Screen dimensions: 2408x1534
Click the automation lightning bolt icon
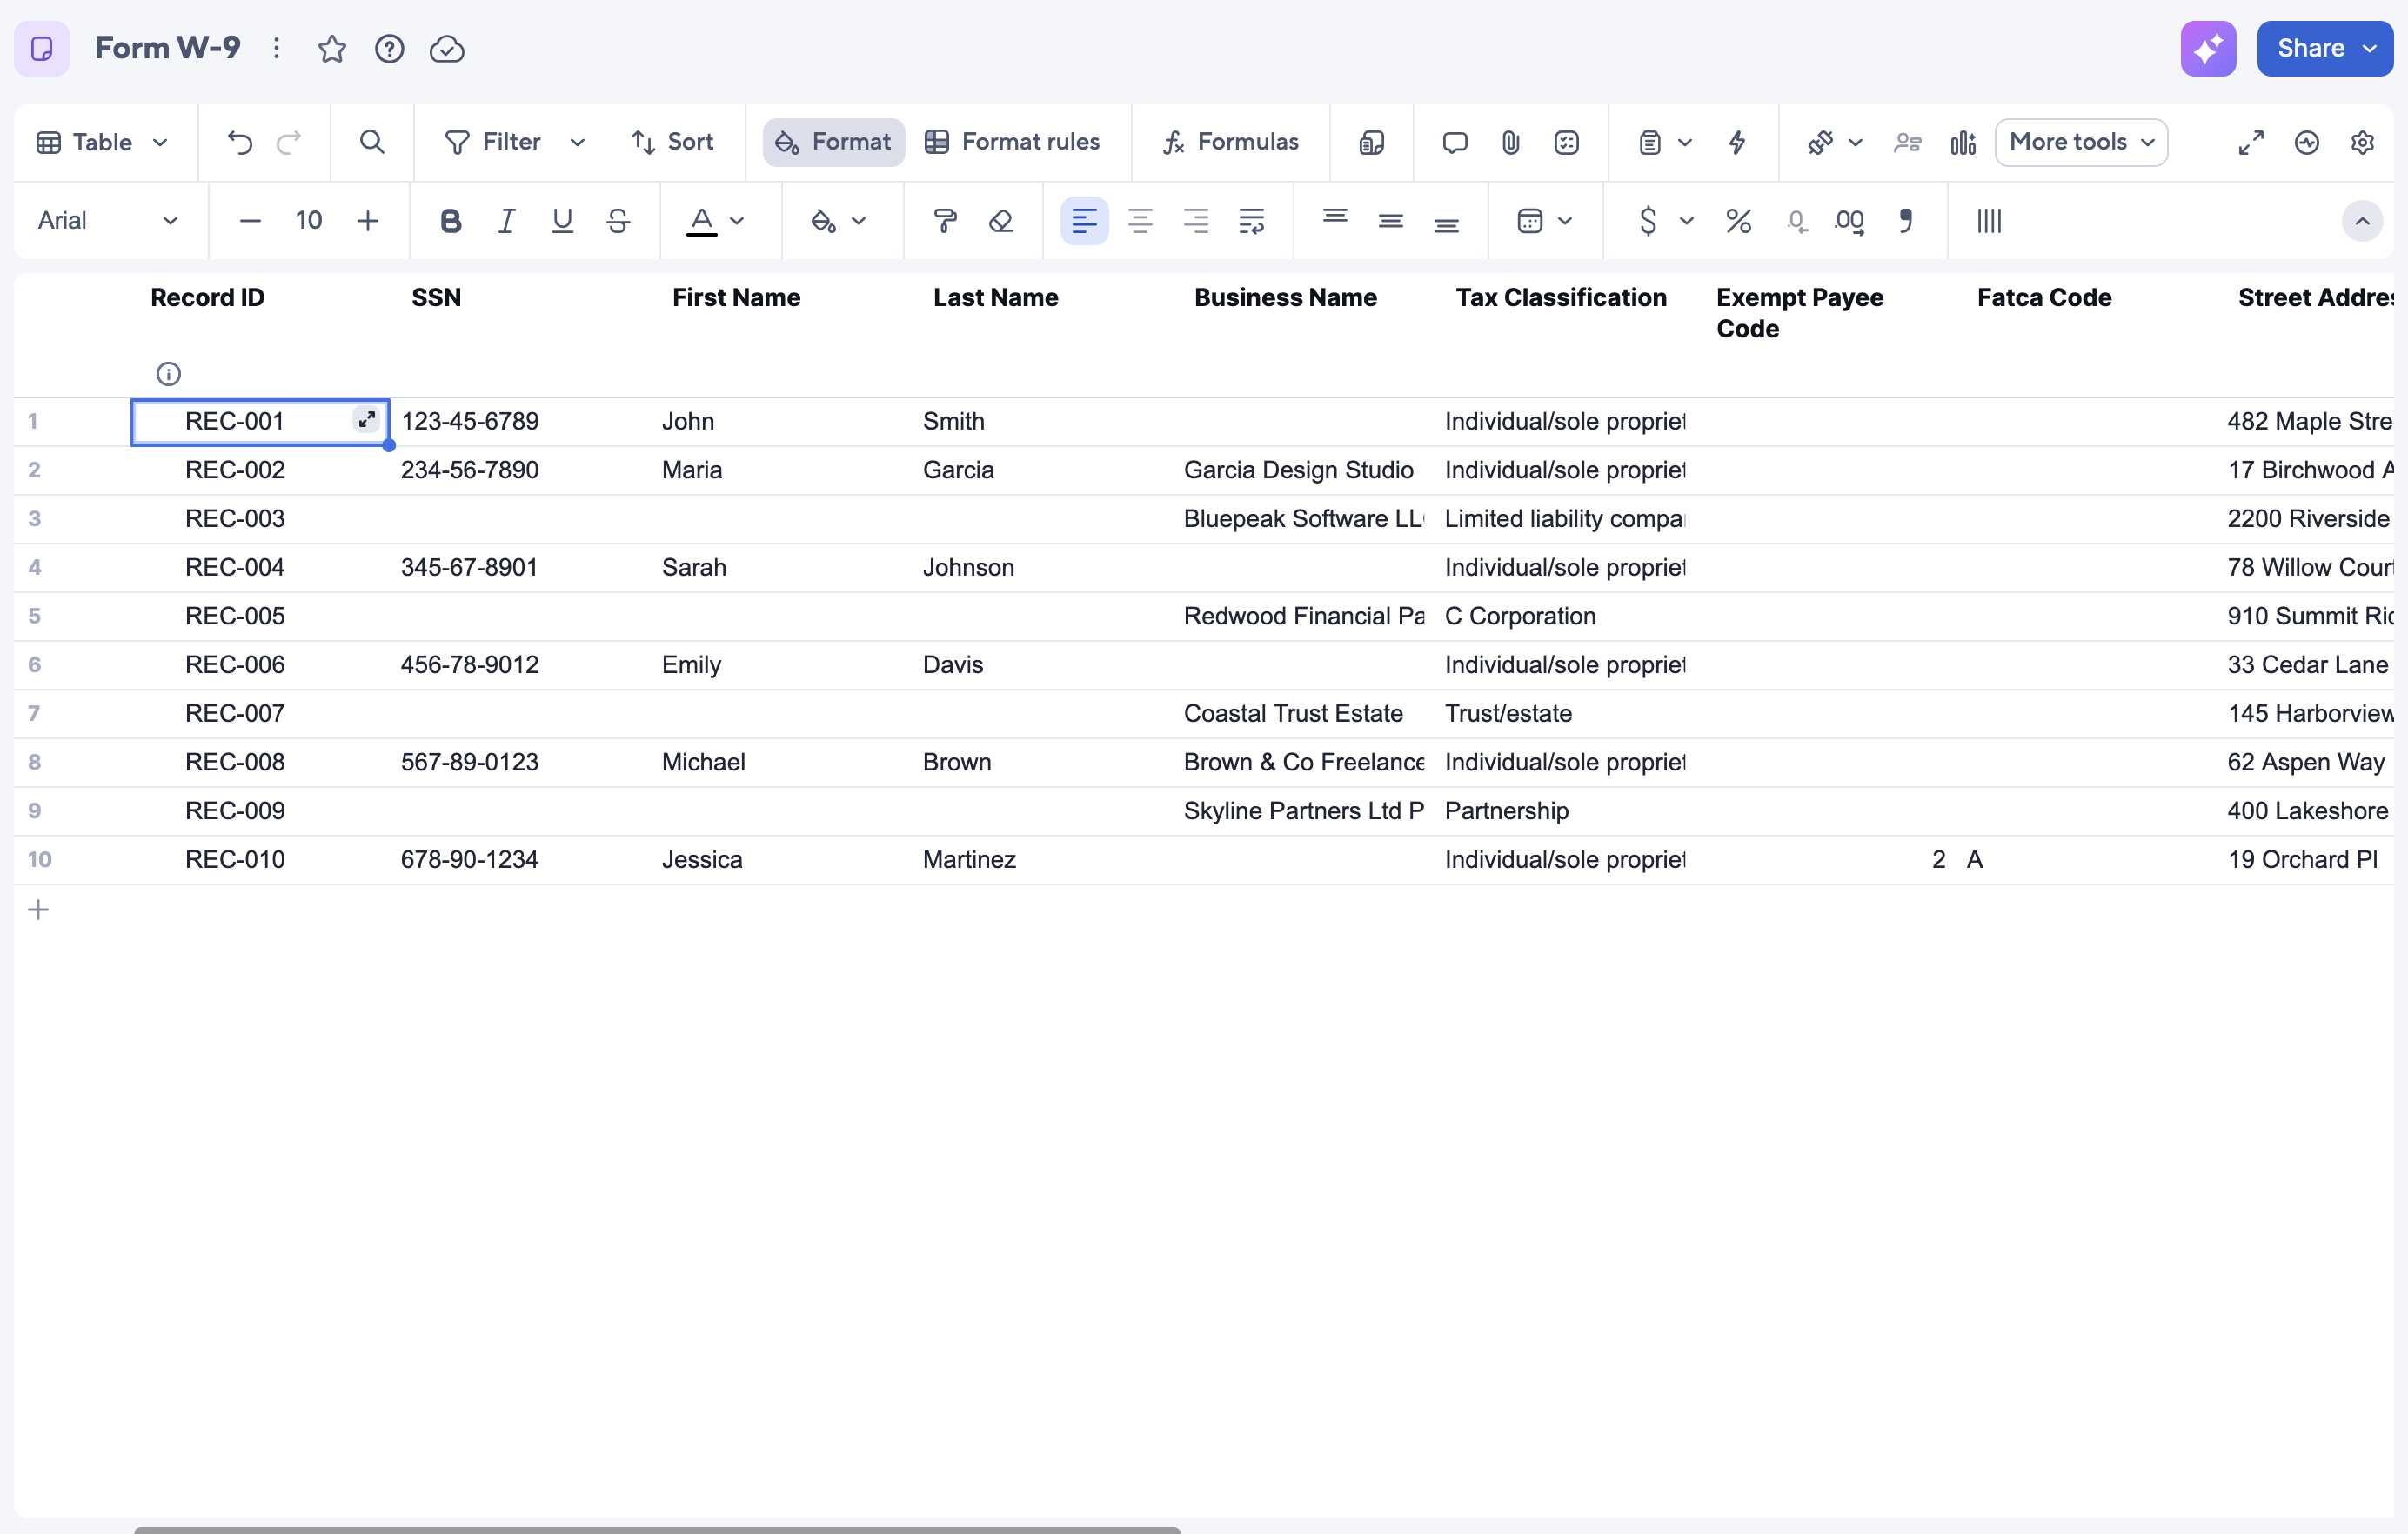(x=1737, y=142)
